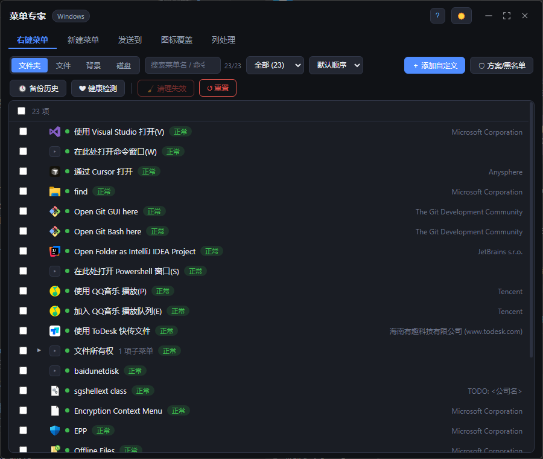
Task: Click the folder icon beside find
Action: tap(55, 191)
